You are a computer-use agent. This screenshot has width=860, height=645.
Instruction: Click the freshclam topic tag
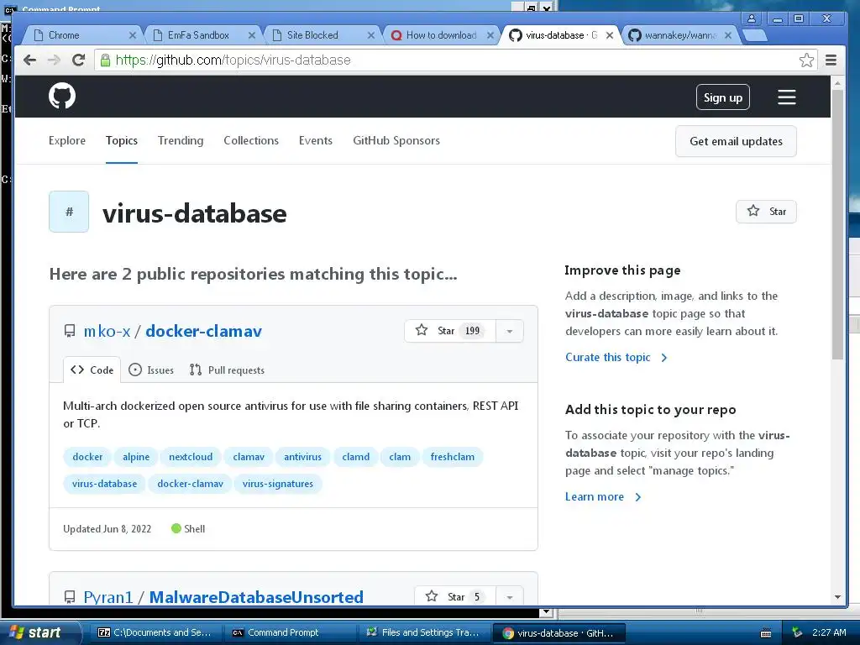point(453,456)
